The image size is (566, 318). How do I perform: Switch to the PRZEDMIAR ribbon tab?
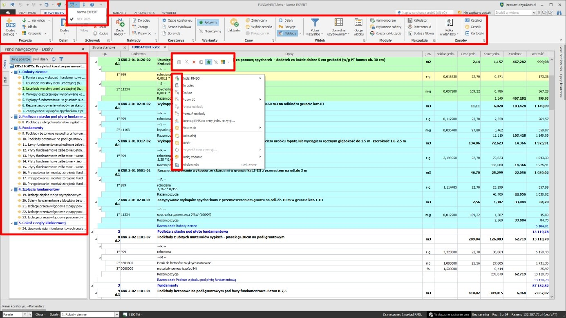pos(28,13)
